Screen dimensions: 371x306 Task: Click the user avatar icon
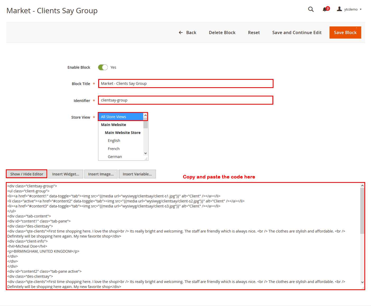[x=339, y=9]
